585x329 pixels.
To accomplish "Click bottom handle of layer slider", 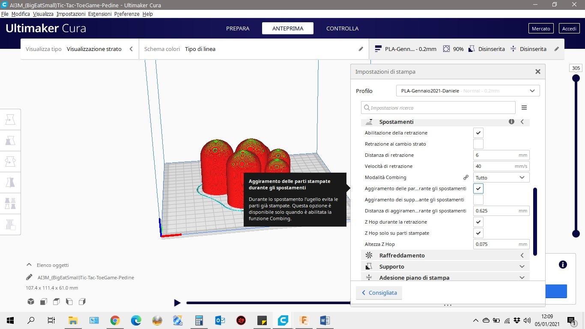I will 576,233.
